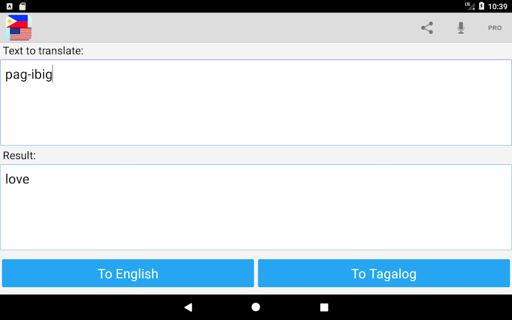This screenshot has height=320, width=512.
Task: Tap the charging battery status icon
Action: click(x=481, y=6)
